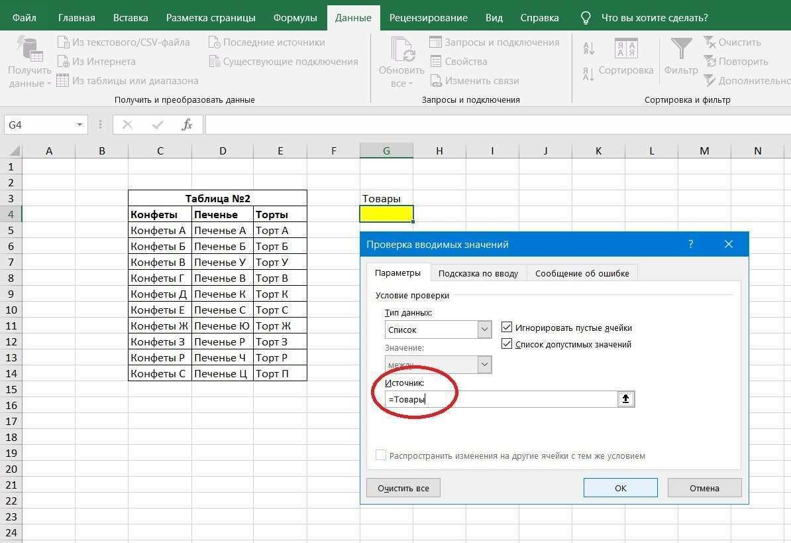
Task: Open the Значение dropdown
Action: tap(484, 364)
